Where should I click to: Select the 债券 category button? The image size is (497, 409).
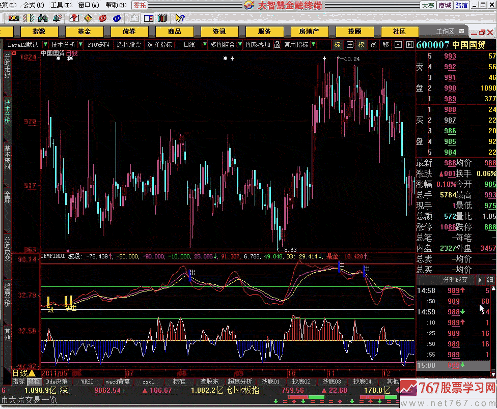[129, 32]
